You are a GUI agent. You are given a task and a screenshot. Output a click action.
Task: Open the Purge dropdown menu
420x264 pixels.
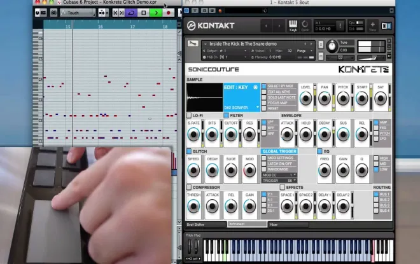[x=305, y=51]
